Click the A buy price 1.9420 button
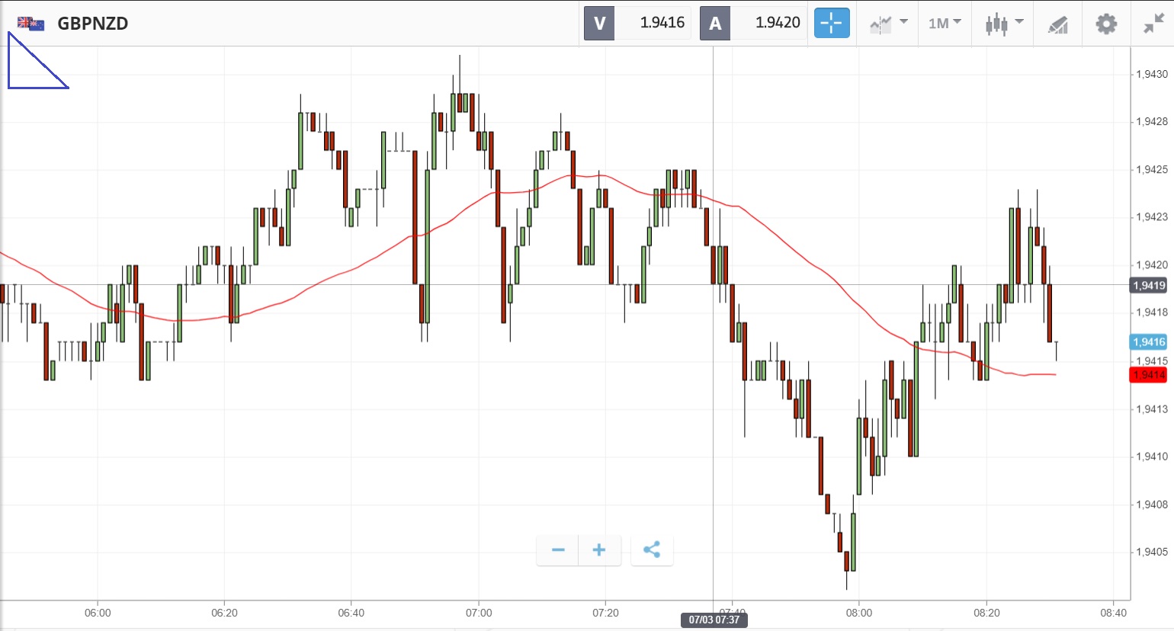 point(753,24)
